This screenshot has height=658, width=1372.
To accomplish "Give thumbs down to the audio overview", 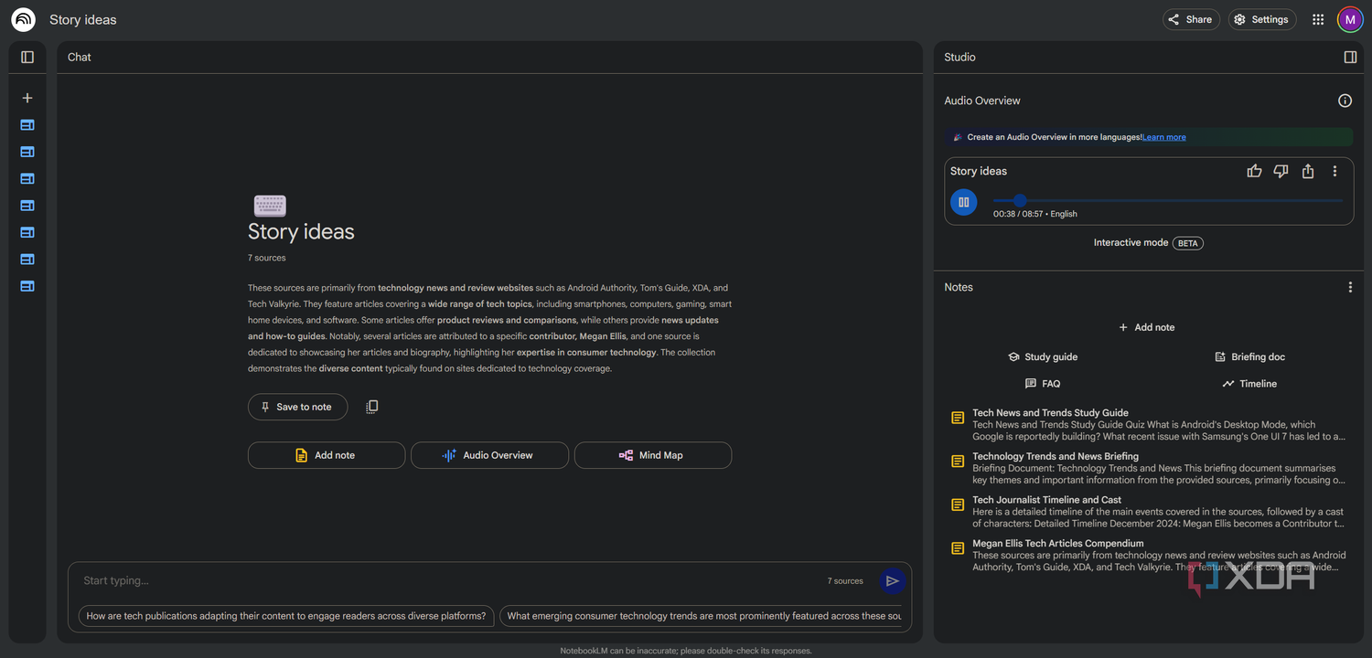I will pyautogui.click(x=1281, y=171).
